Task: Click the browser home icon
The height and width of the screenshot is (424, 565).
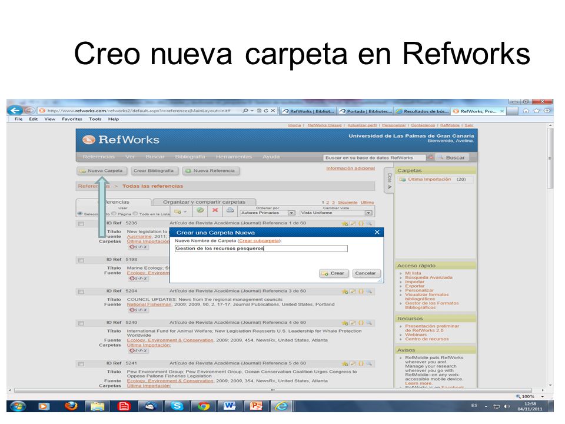Action: [526, 111]
